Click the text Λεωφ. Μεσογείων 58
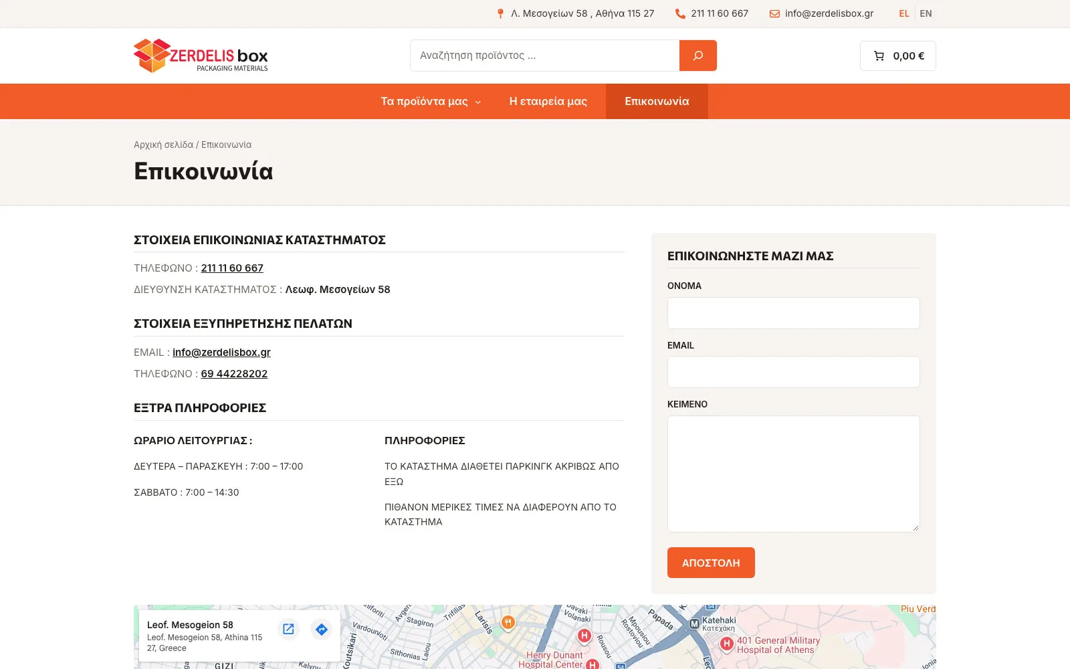 click(x=338, y=290)
